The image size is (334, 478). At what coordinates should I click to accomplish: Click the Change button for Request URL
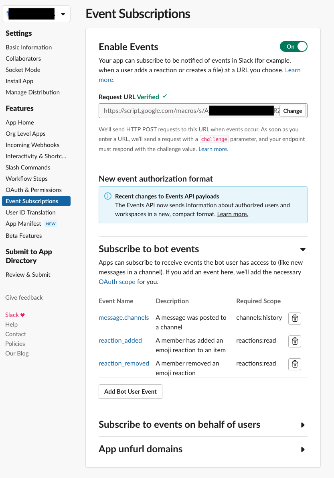(292, 110)
